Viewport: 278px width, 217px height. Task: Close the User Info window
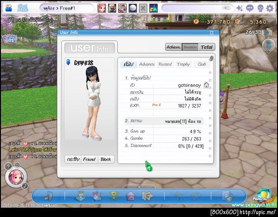pyautogui.click(x=212, y=32)
